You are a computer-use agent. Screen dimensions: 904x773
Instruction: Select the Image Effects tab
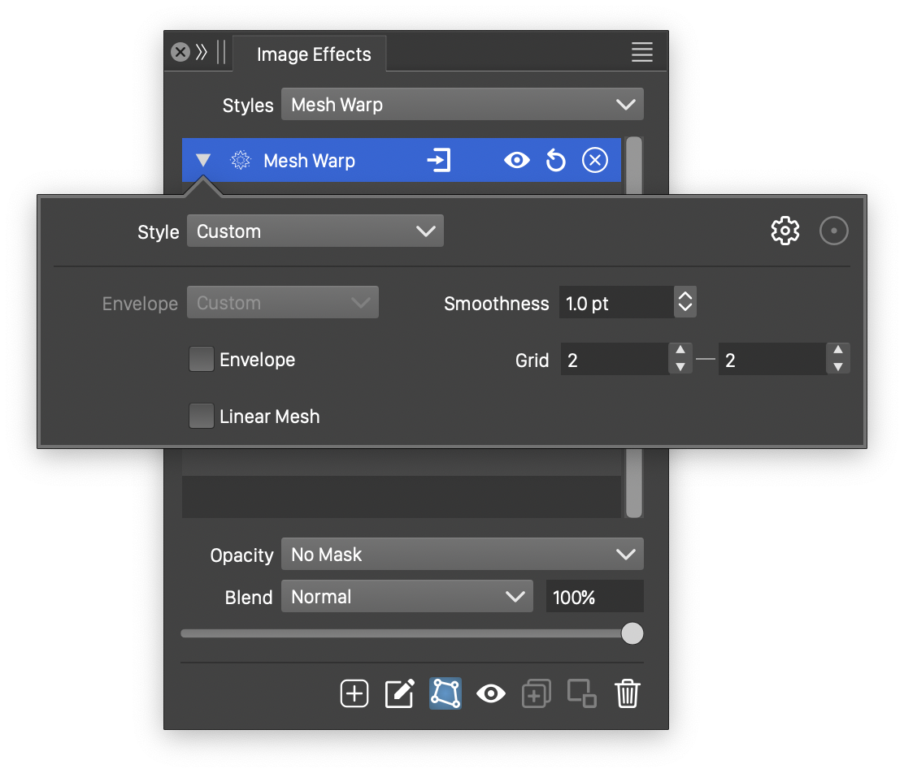313,54
